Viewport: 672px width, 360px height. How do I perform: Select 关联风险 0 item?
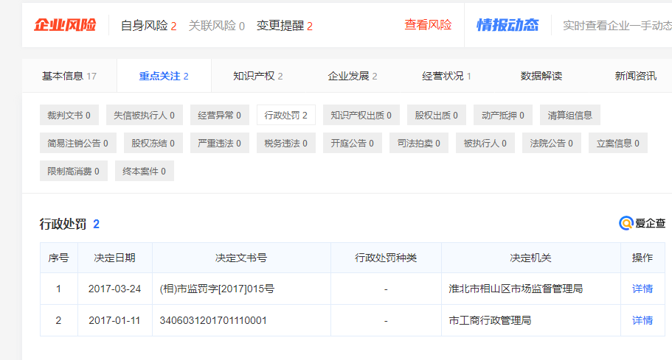(216, 26)
